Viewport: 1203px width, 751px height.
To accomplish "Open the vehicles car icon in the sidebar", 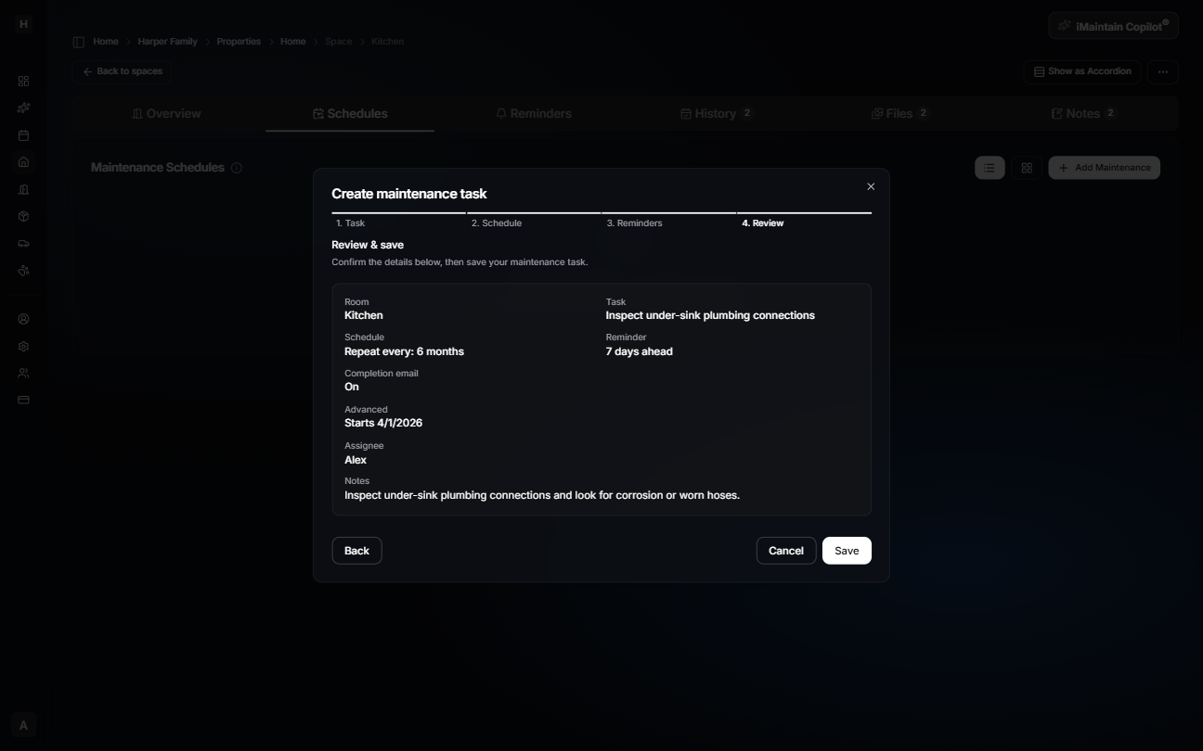I will 23,243.
